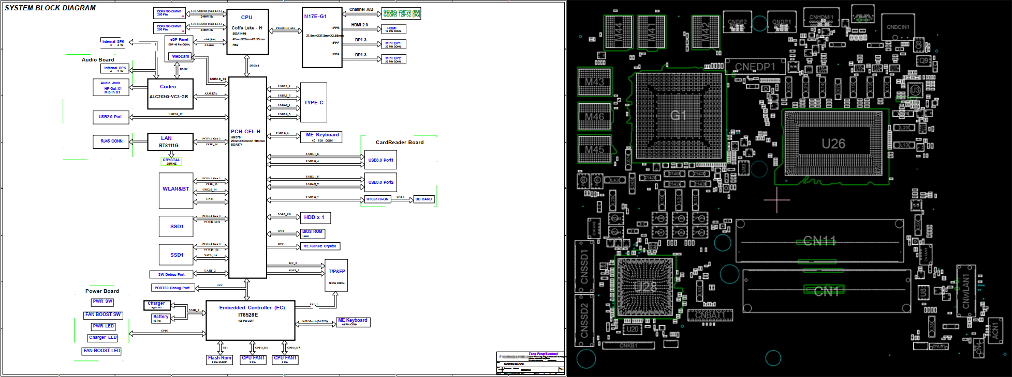Viewport: 1012px width, 377px height.
Task: Click the CPU Coffee Lake-H block
Action: point(247,32)
